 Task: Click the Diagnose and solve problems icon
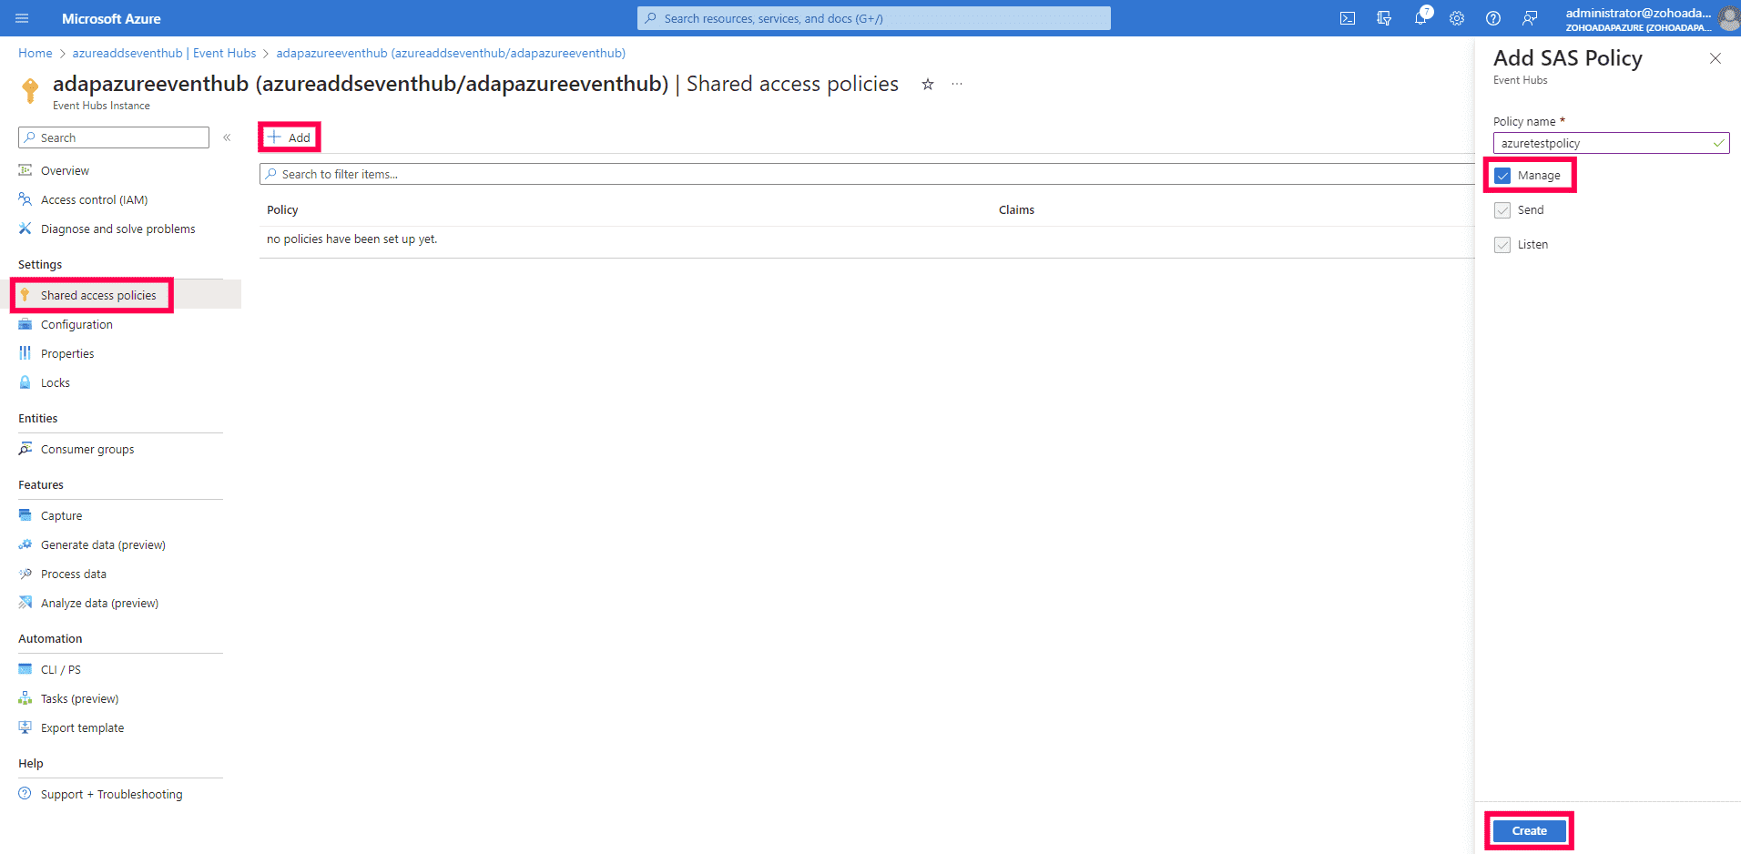tap(25, 229)
